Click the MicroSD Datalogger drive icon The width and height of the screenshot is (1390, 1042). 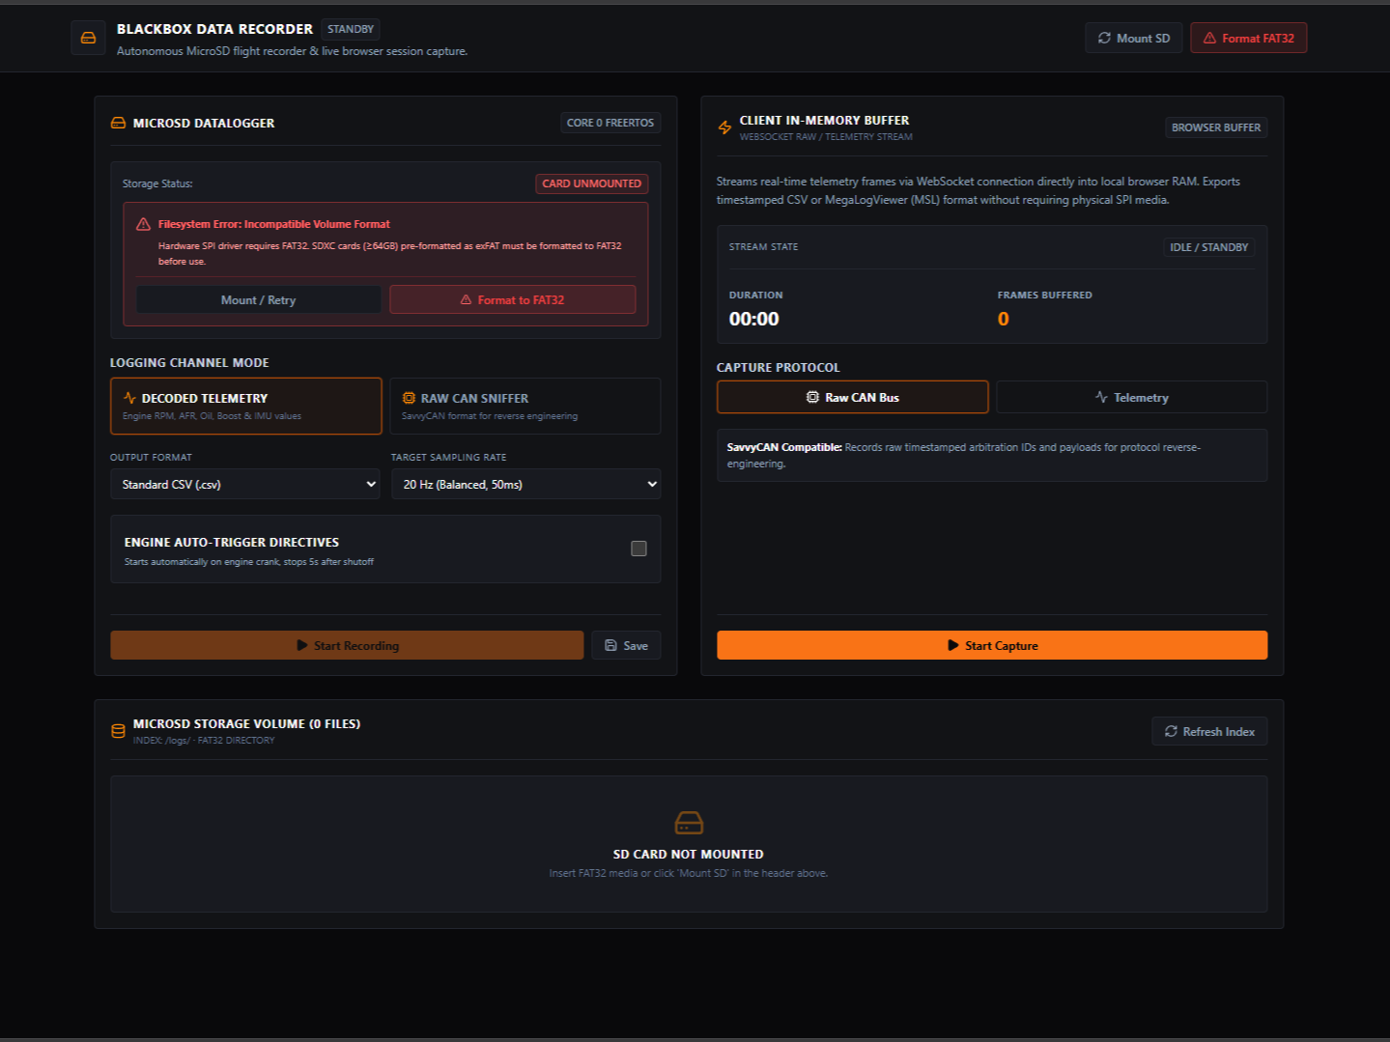[118, 123]
